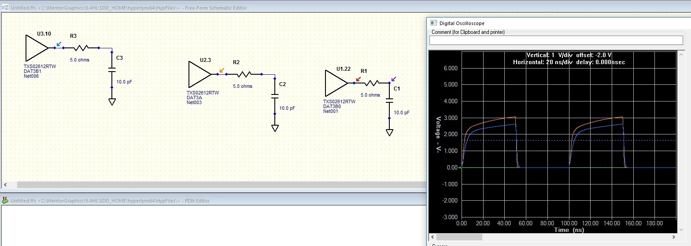Click the U1.22 reference label
Viewport: 691px width, 246px height.
[344, 69]
